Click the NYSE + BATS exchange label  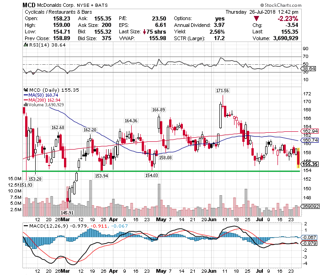[x=92, y=5]
